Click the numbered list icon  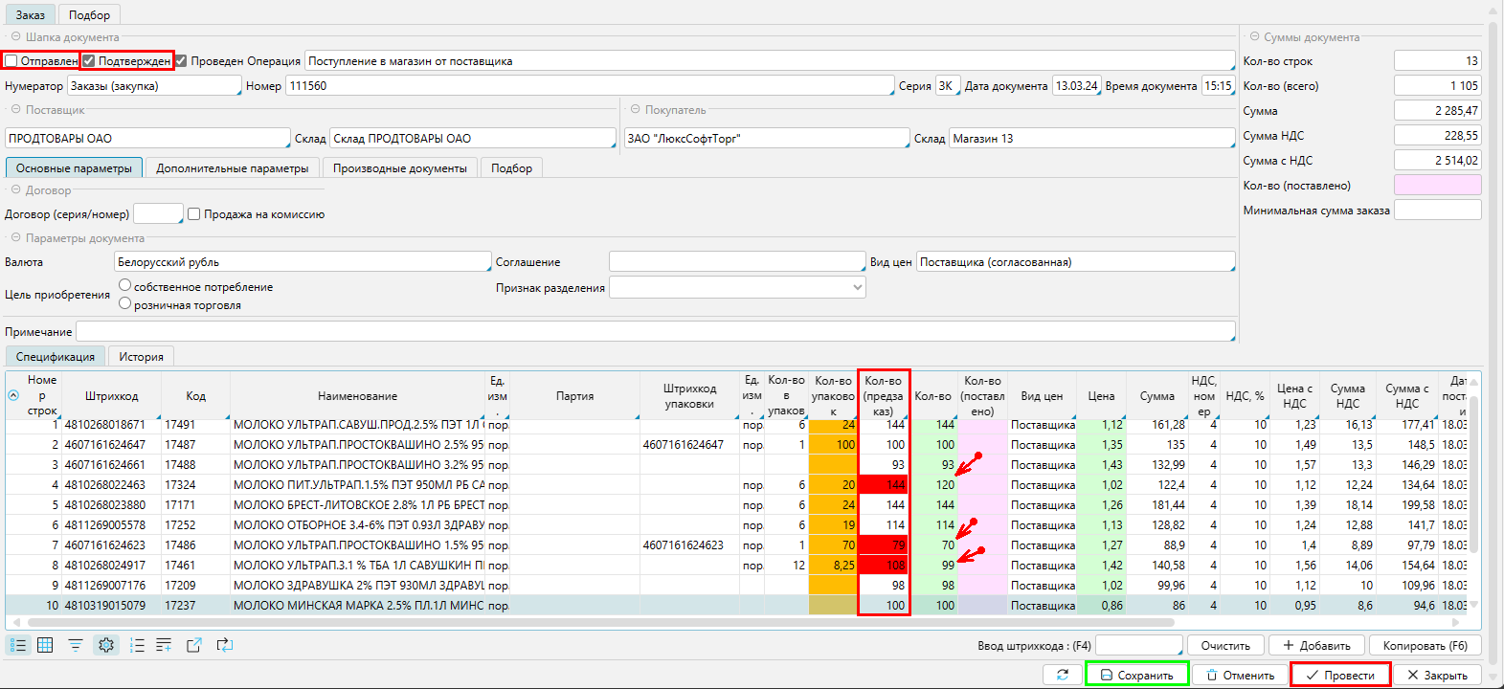(x=137, y=645)
